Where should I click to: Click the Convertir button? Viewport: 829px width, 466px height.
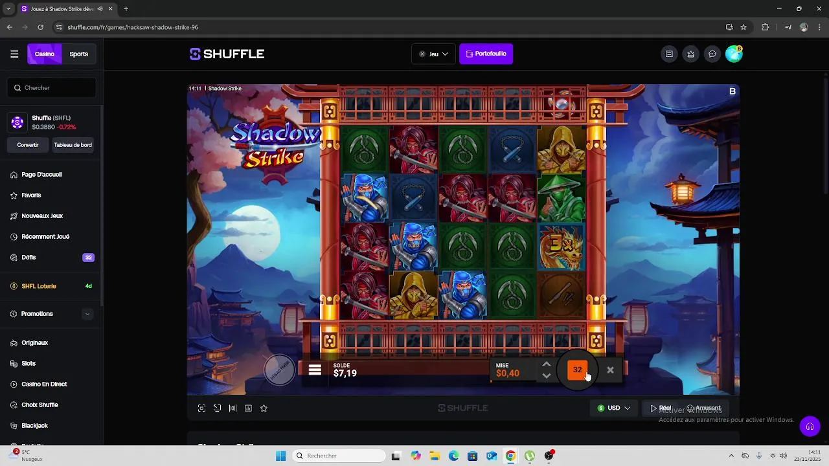click(x=28, y=145)
